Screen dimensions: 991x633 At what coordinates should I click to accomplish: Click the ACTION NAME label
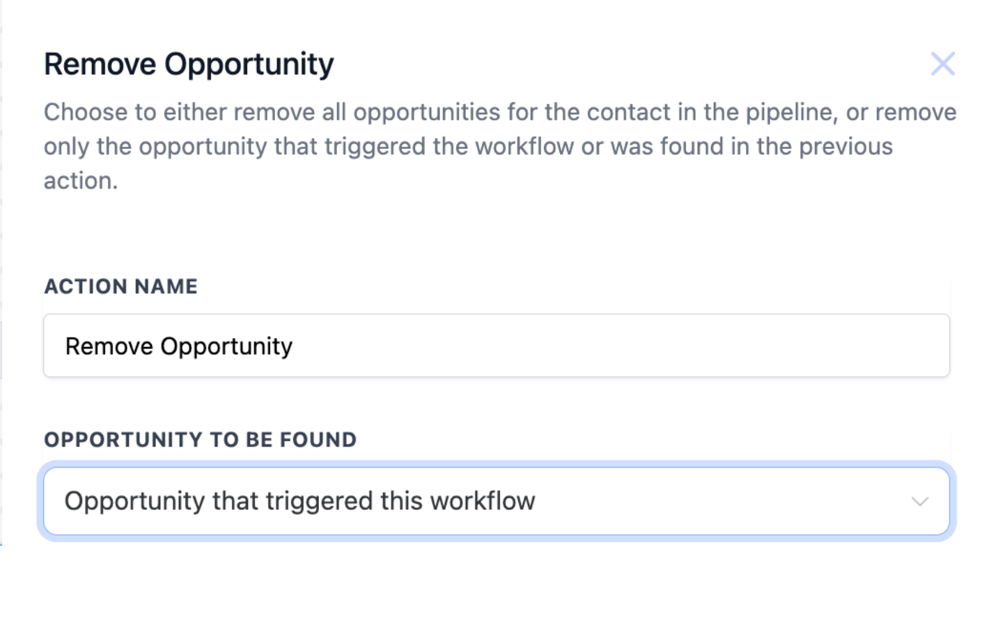pos(120,287)
